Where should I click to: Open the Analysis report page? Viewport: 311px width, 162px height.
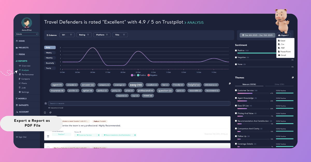click(24, 70)
